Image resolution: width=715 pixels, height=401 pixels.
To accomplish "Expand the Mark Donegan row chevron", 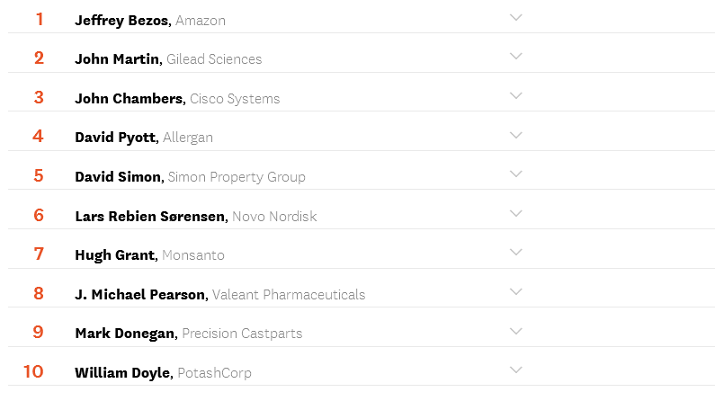I will (x=515, y=331).
